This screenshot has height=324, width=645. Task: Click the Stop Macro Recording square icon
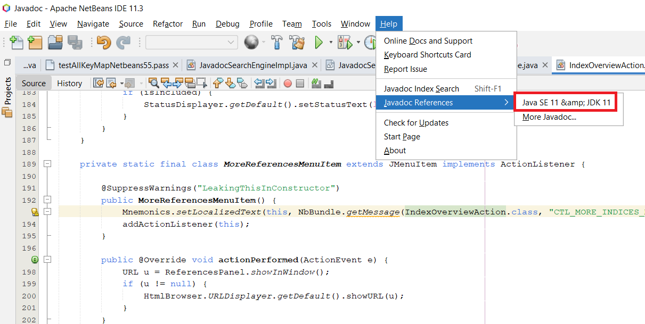tap(300, 84)
